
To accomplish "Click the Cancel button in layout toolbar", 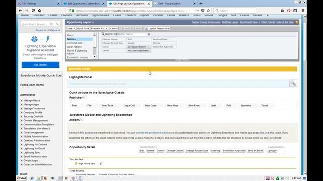I will point(113,28).
